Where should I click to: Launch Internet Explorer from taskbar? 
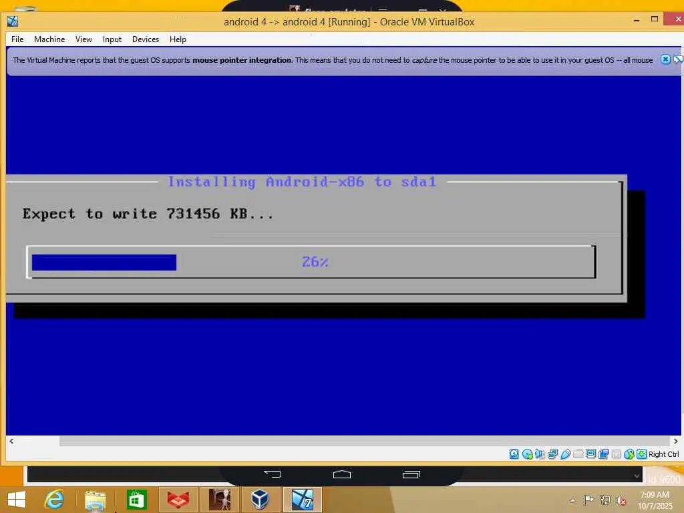54,500
